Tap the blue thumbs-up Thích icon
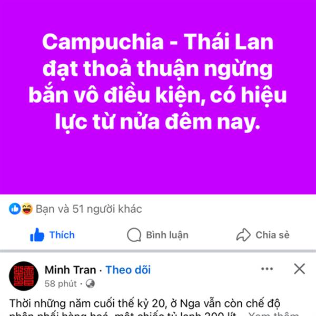 pyautogui.click(x=37, y=235)
